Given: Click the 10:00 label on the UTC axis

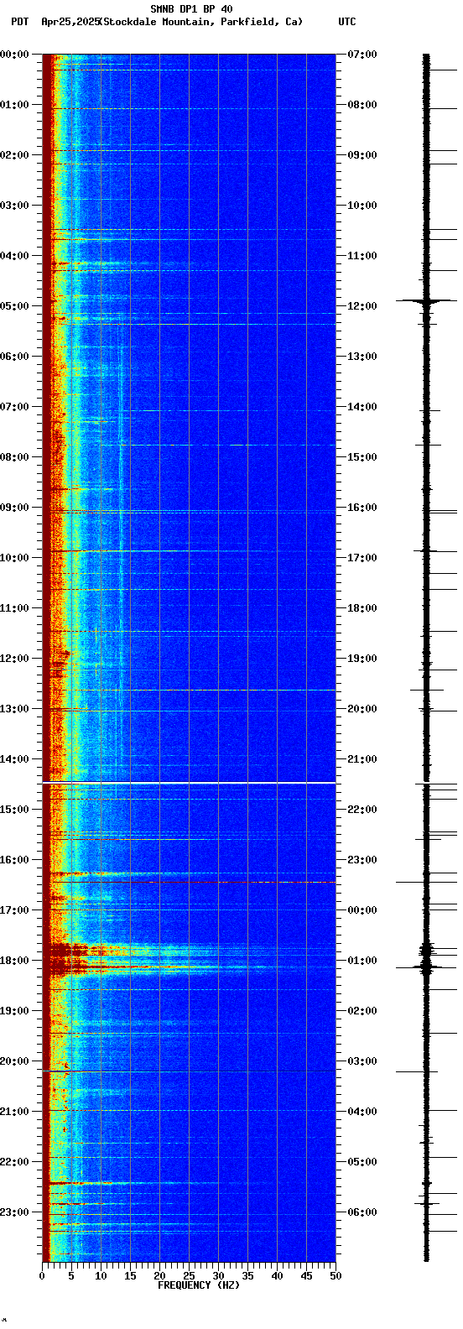Looking at the screenshot, I should coord(362,206).
